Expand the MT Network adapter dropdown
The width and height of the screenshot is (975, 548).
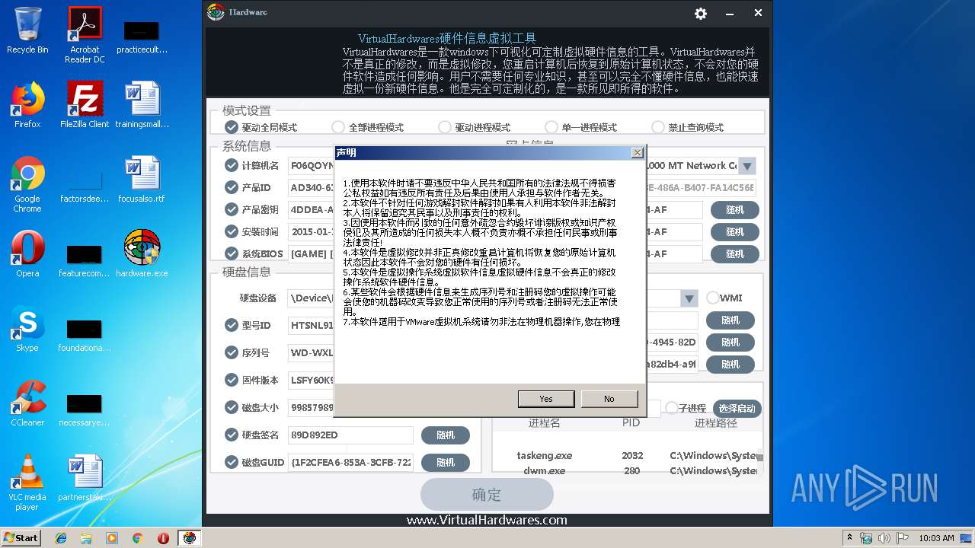(747, 166)
